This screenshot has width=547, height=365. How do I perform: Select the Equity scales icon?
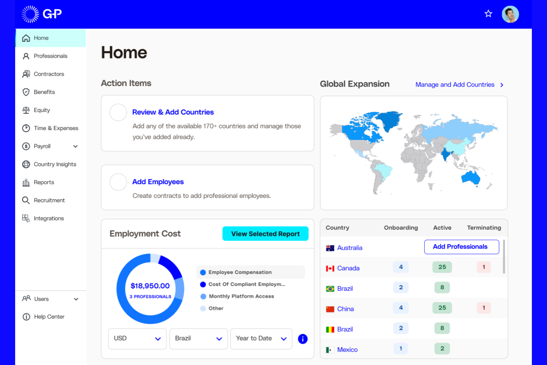pyautogui.click(x=26, y=110)
